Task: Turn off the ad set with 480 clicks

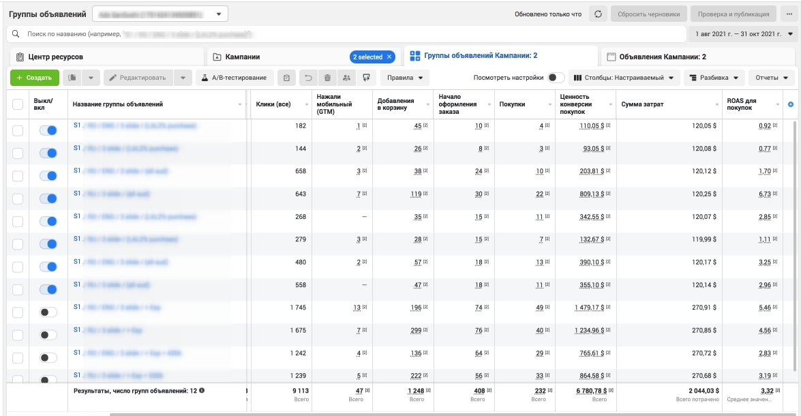Action: [48, 267]
